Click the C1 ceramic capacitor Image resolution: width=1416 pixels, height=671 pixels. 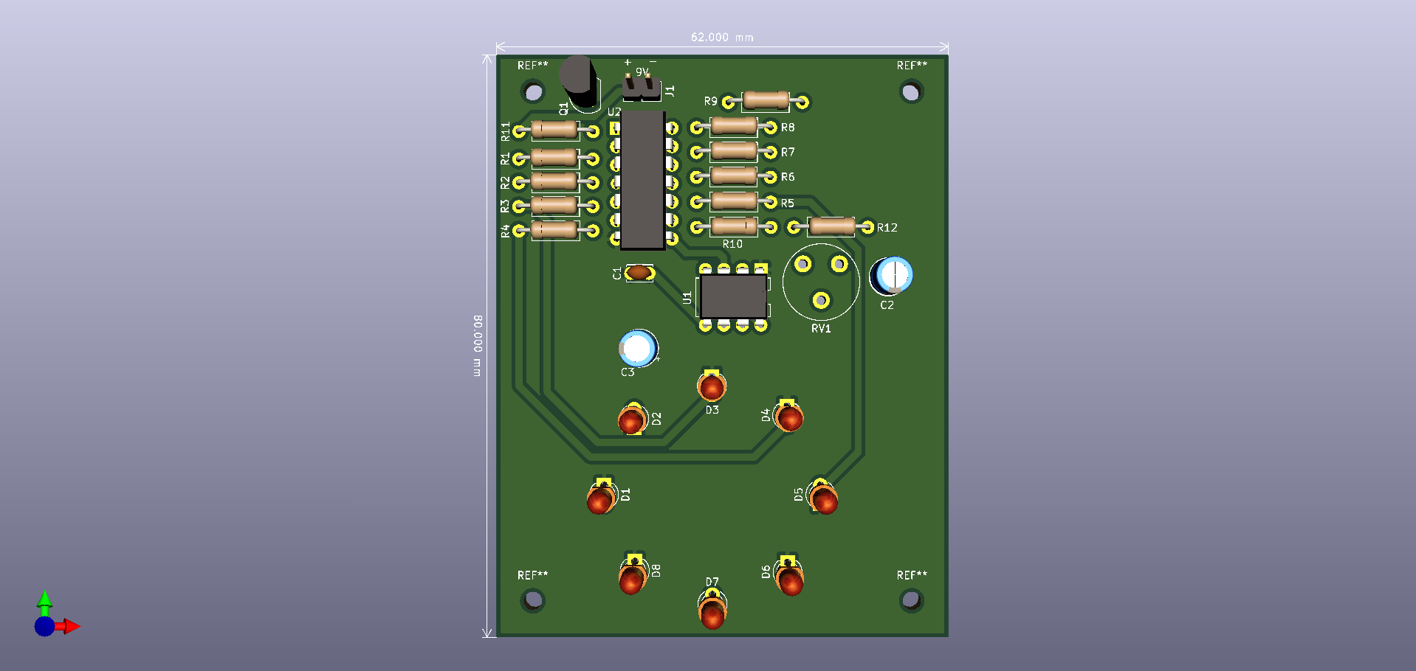point(639,273)
